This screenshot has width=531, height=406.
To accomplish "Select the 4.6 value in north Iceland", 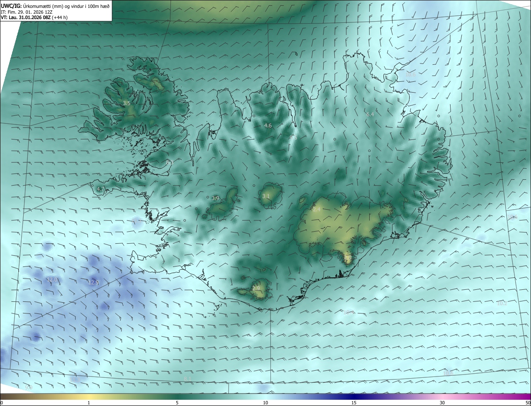I will [x=268, y=125].
